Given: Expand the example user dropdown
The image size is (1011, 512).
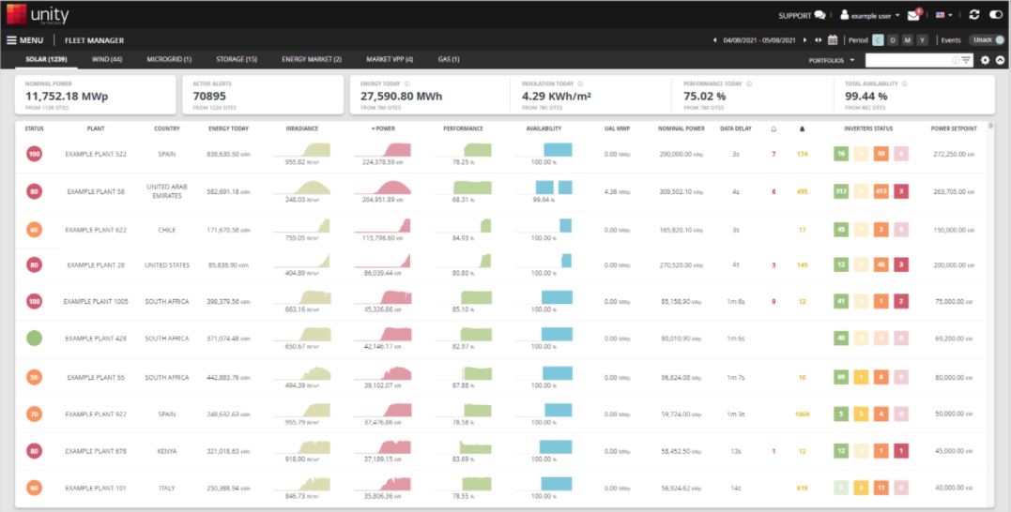Looking at the screenshot, I should coord(870,15).
